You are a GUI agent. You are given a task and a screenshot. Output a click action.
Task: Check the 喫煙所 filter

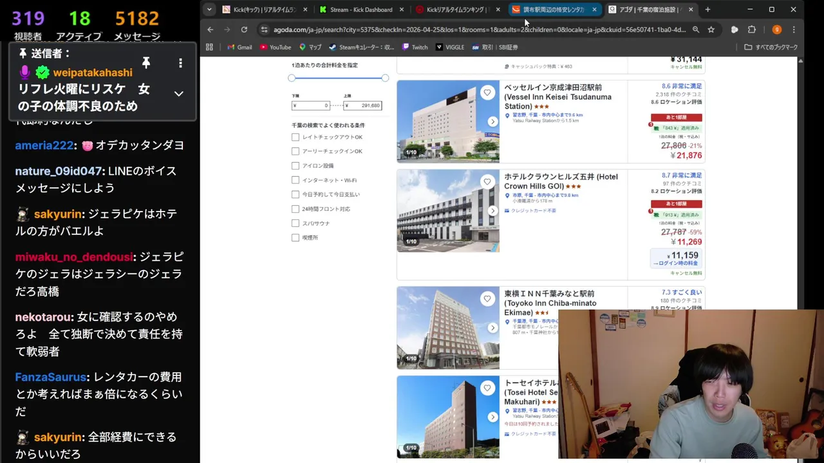(295, 237)
